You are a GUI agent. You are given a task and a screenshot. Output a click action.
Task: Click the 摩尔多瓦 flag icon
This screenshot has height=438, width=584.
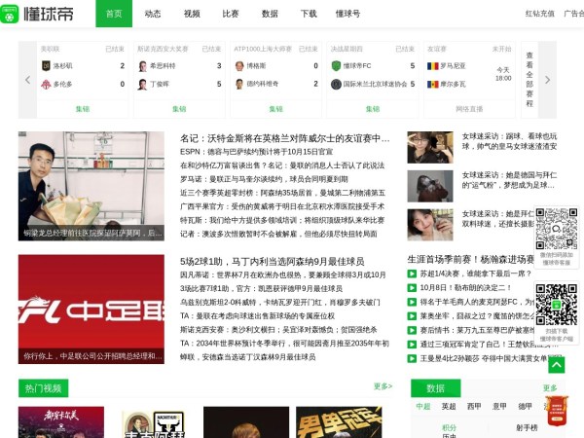click(433, 84)
